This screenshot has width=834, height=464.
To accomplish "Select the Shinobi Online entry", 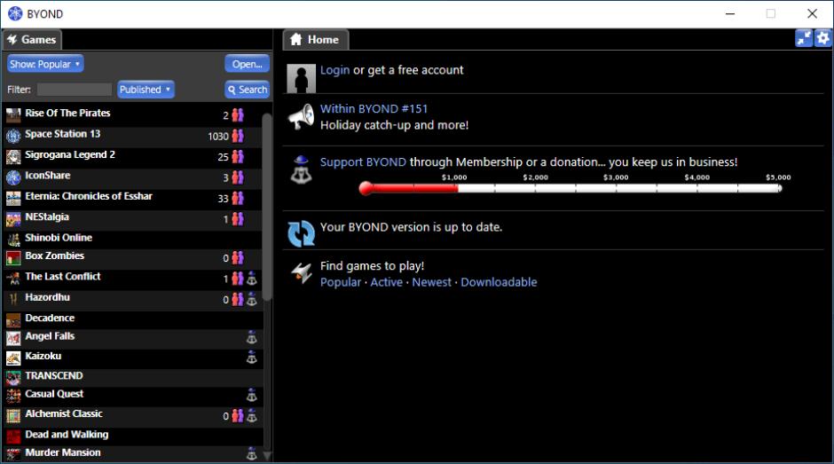I will (133, 239).
